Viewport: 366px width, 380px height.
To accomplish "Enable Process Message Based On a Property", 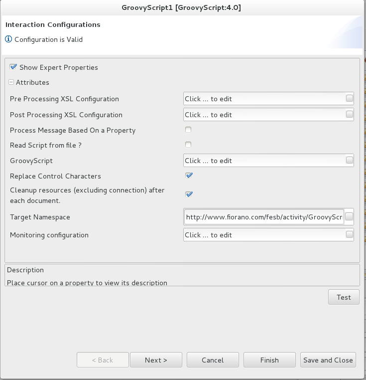I will click(x=188, y=130).
